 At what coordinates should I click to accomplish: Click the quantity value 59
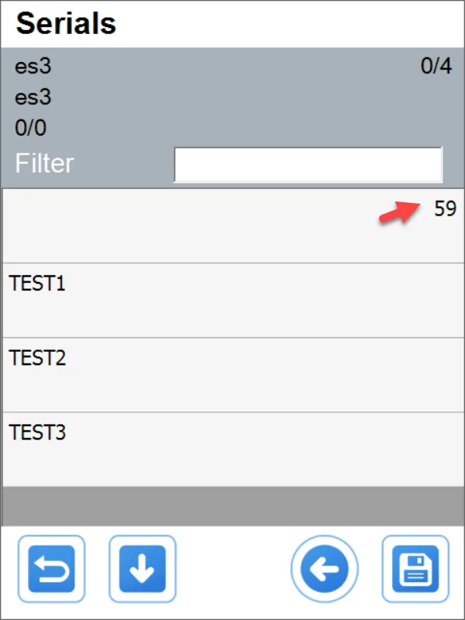[x=445, y=208]
